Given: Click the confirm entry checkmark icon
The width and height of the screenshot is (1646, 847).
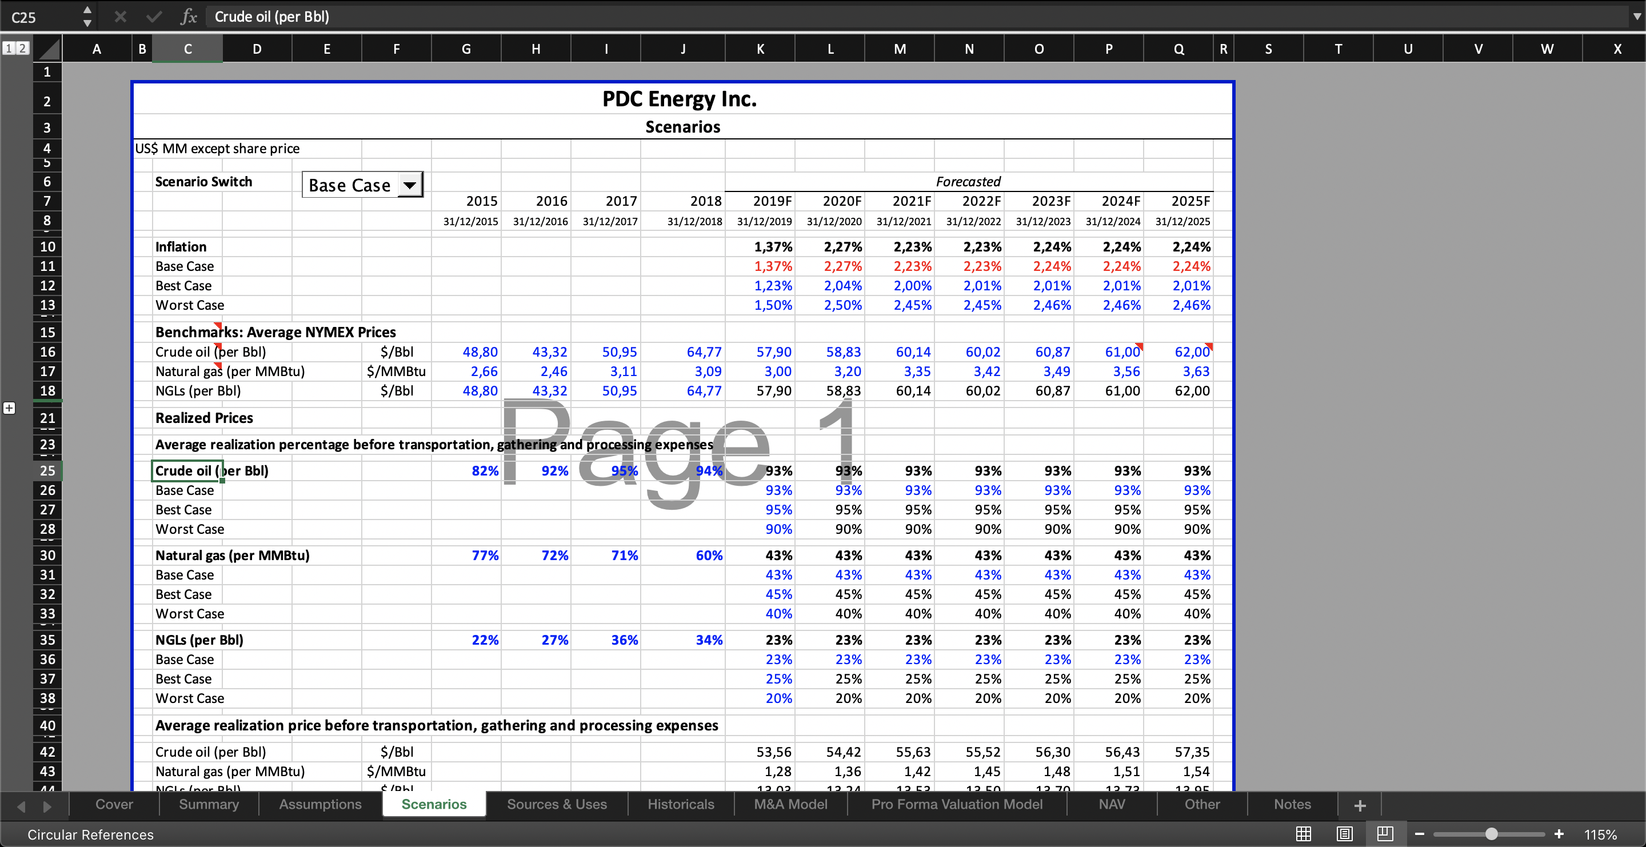Looking at the screenshot, I should tap(153, 17).
